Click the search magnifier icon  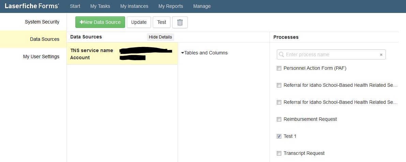click(281, 54)
